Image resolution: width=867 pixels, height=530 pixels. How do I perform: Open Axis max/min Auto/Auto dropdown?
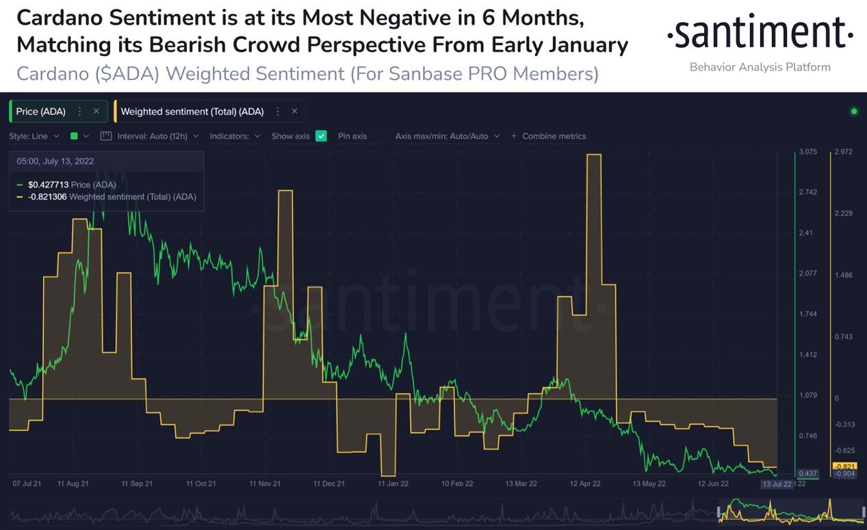click(x=448, y=136)
